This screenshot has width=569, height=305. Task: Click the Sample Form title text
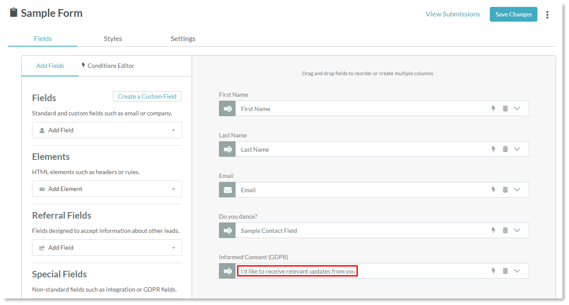click(x=52, y=13)
